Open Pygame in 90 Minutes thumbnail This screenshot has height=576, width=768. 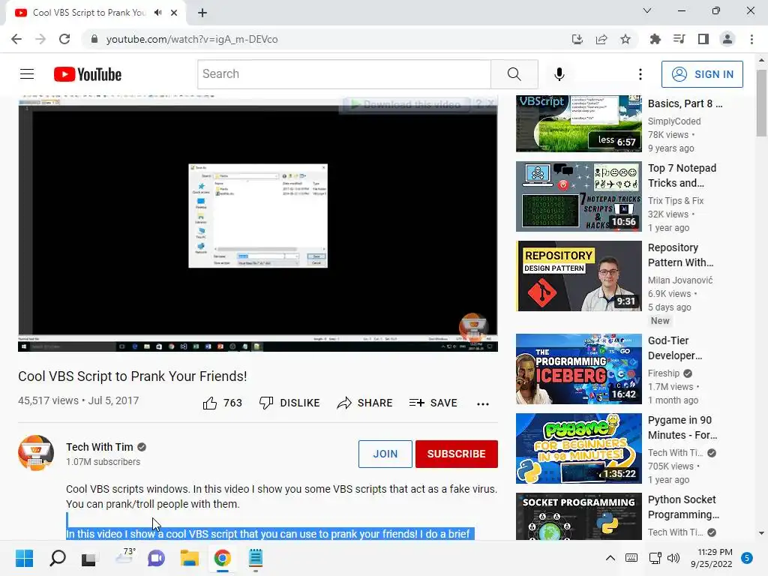coord(578,448)
